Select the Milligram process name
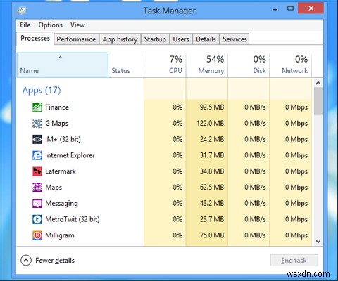 coord(60,235)
